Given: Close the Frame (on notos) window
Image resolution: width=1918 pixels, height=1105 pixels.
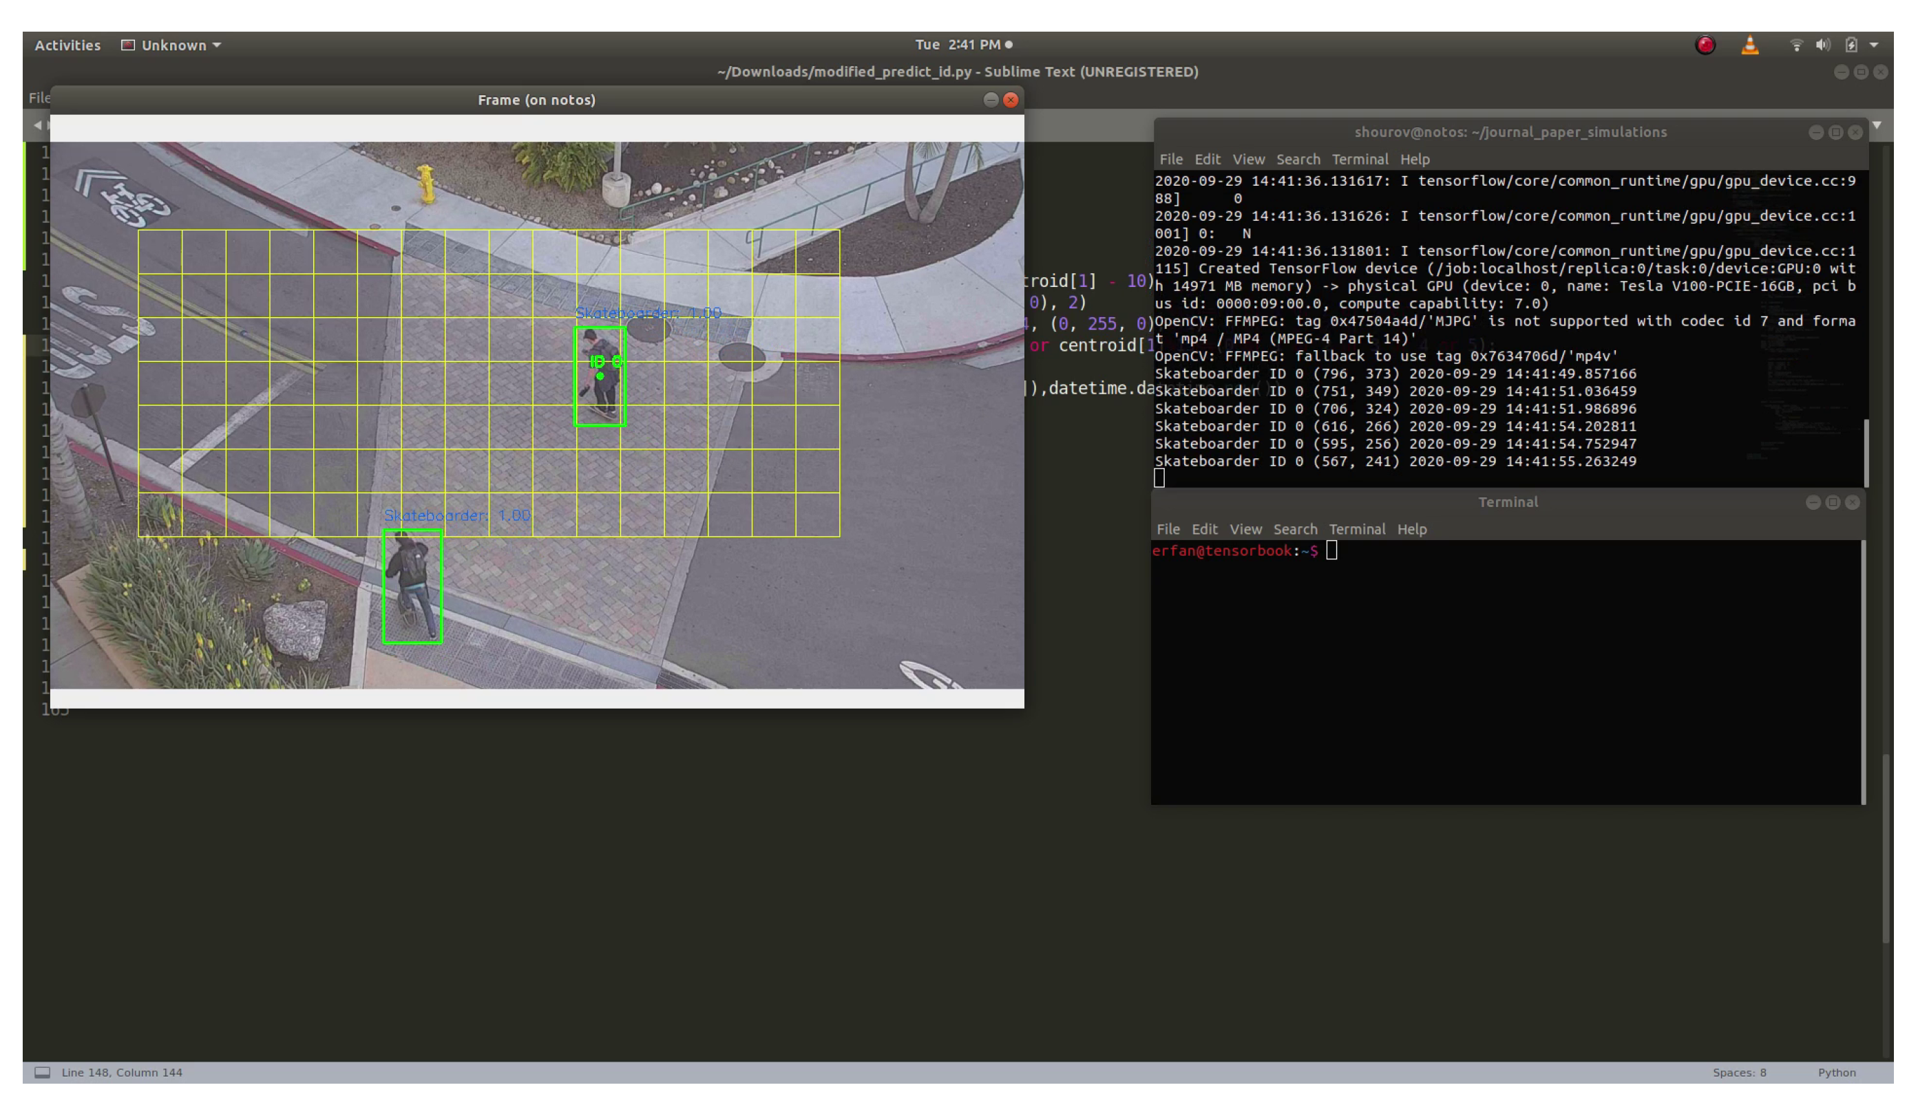Looking at the screenshot, I should click(1010, 100).
